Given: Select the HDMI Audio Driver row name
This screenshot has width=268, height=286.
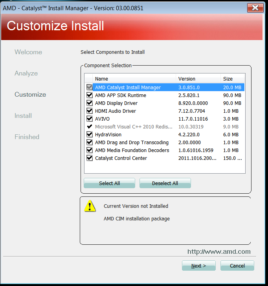Looking at the screenshot, I should click(116, 111).
